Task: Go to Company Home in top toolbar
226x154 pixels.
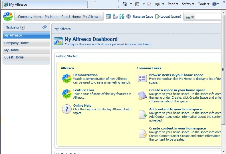Action: 30,17
